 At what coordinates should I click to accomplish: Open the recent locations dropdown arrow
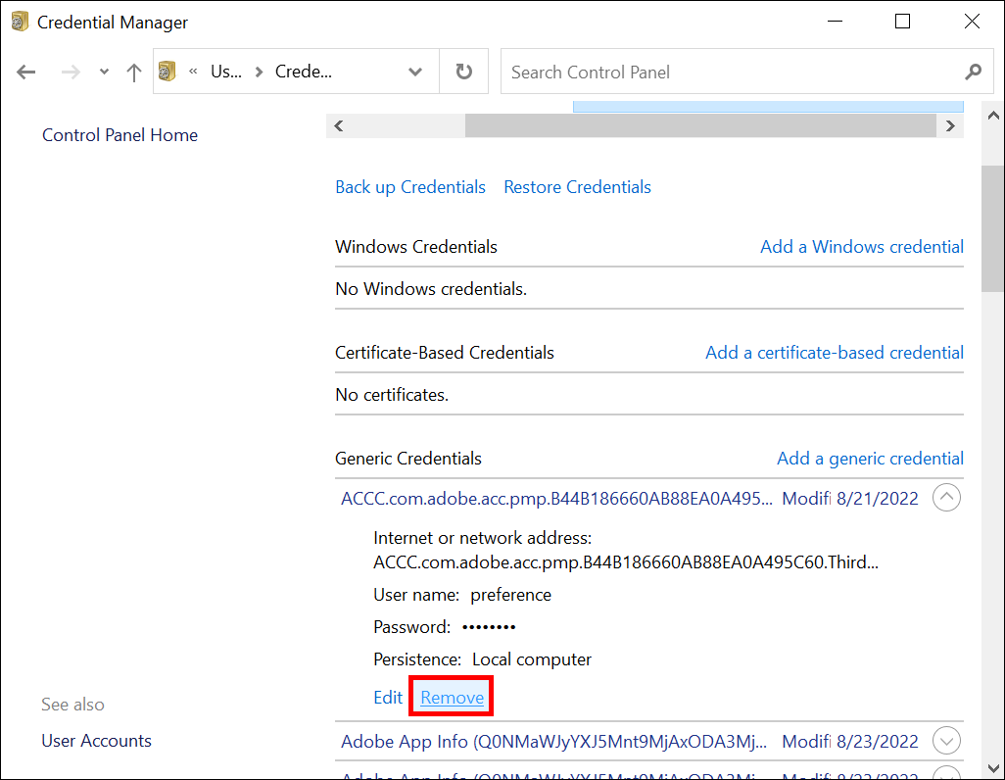(104, 72)
